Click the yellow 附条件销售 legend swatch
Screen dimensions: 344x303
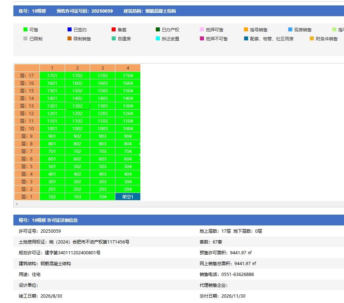(312, 39)
